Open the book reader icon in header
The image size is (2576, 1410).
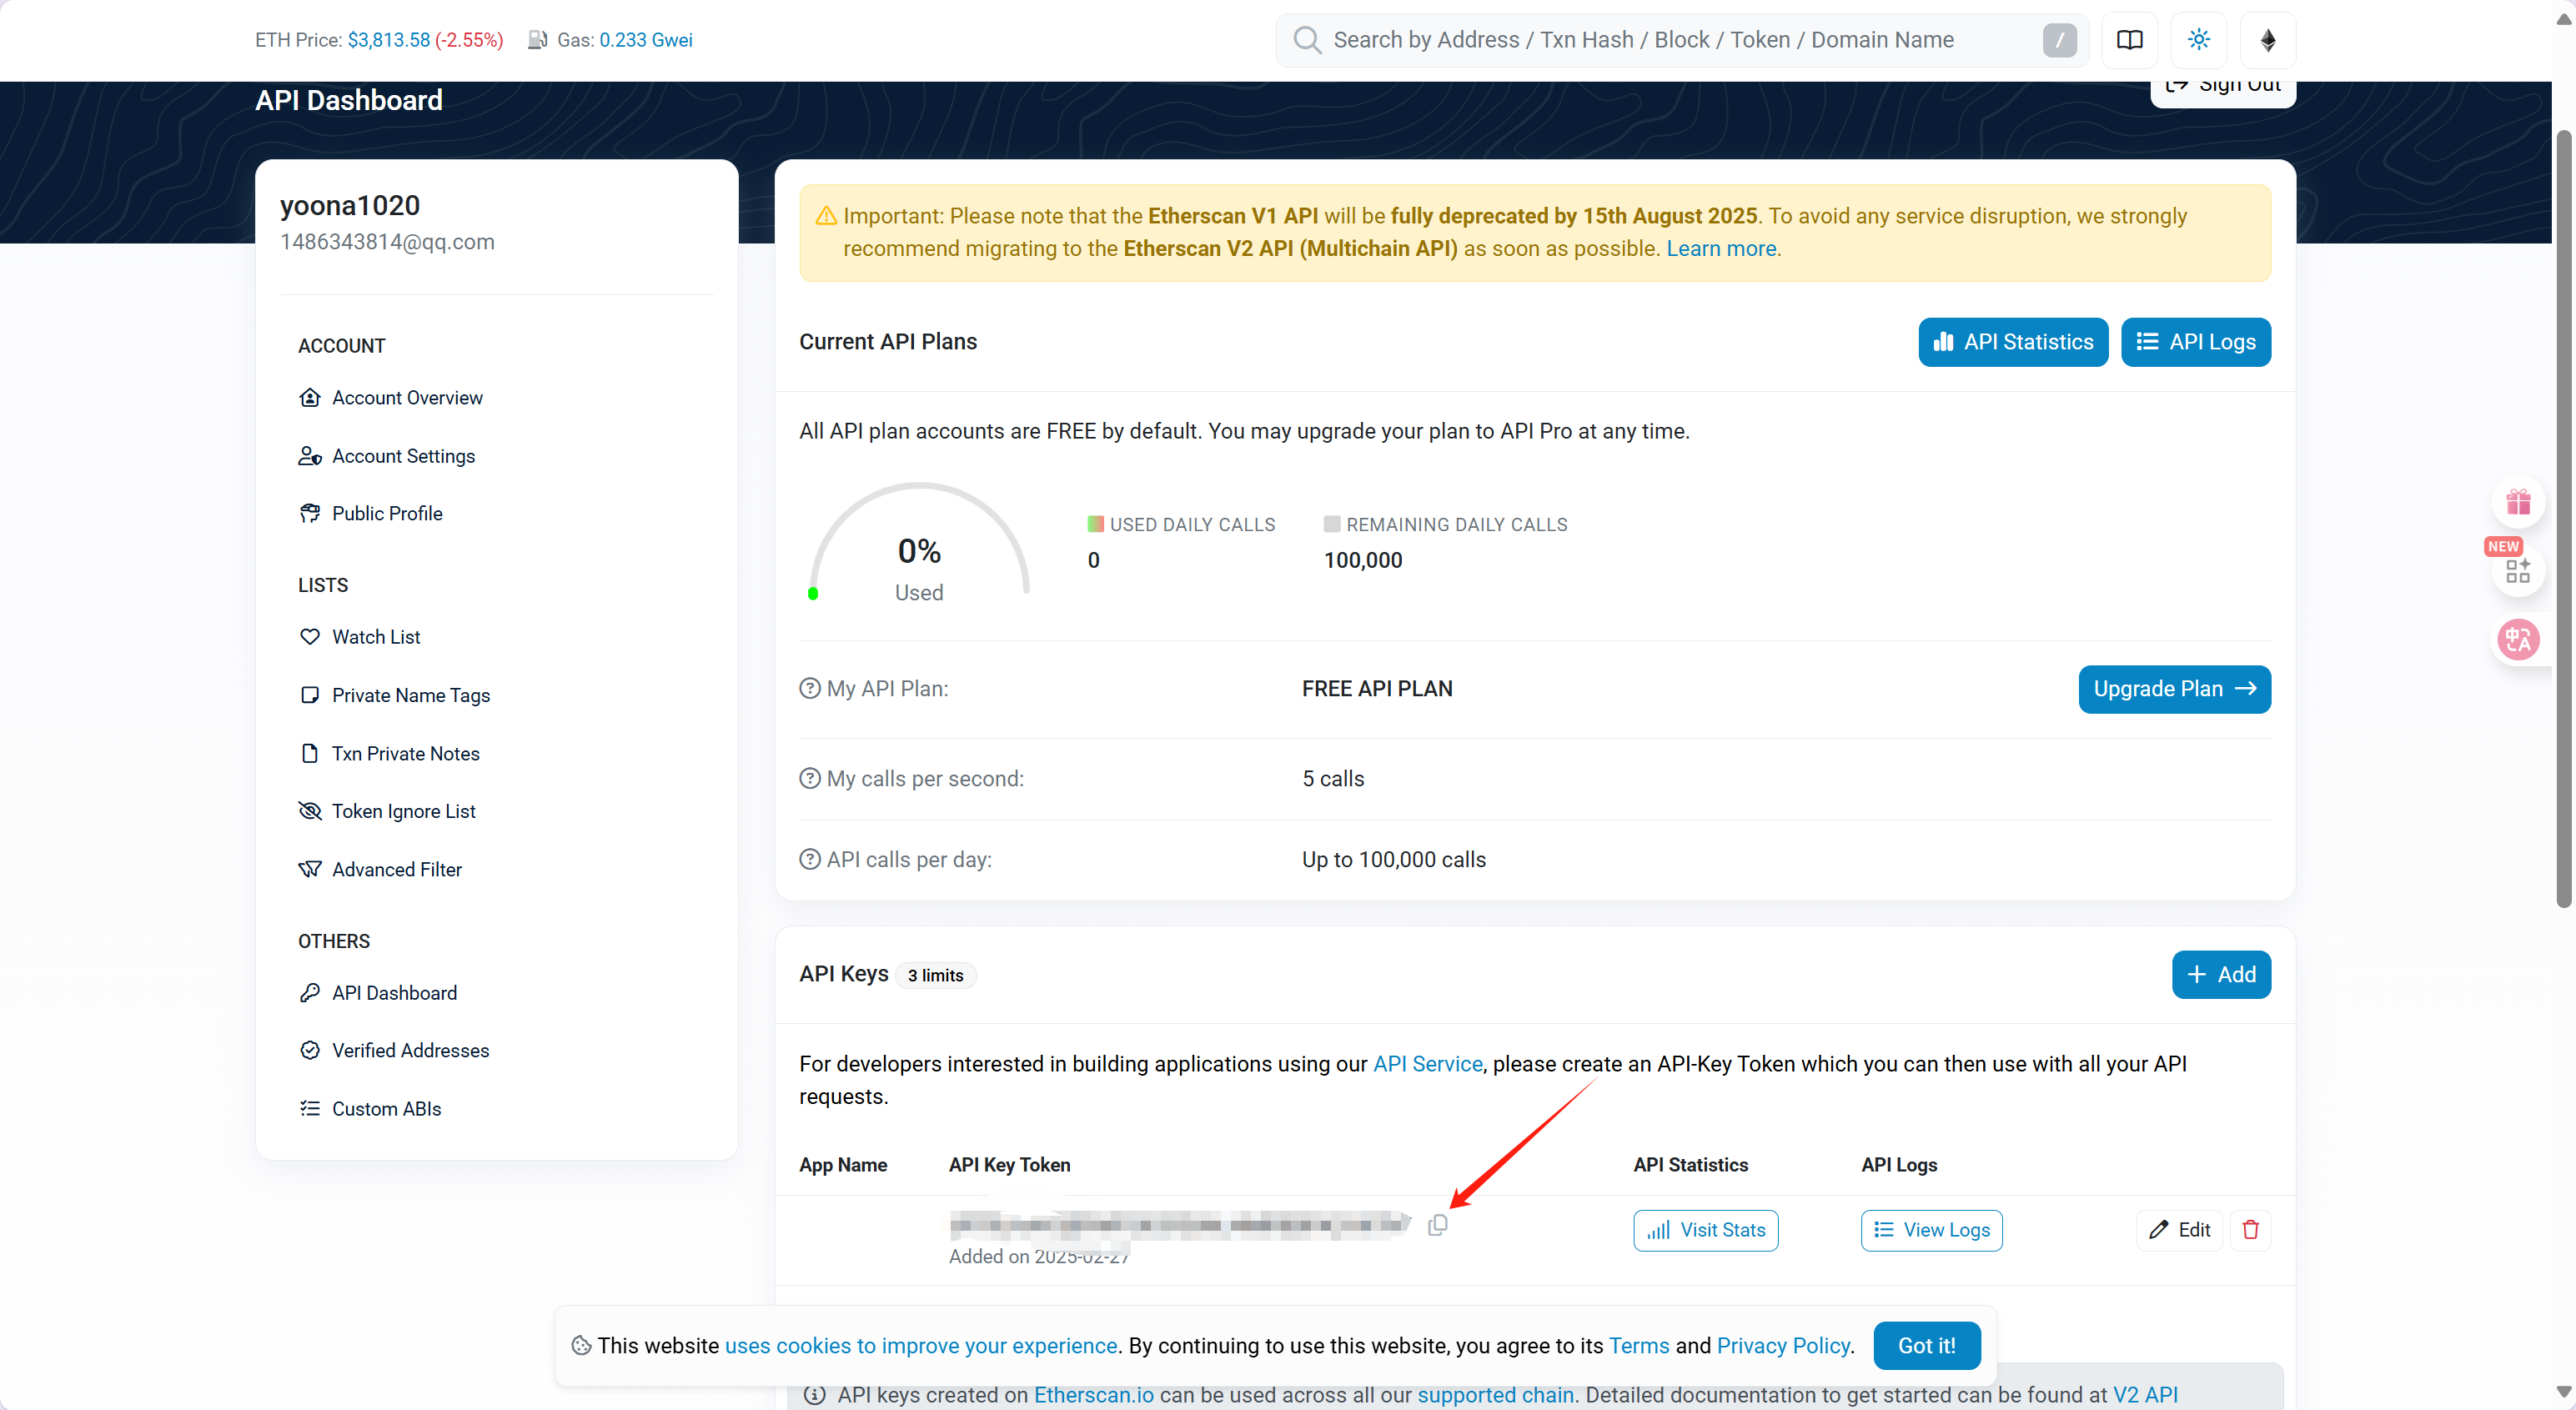[x=2129, y=40]
